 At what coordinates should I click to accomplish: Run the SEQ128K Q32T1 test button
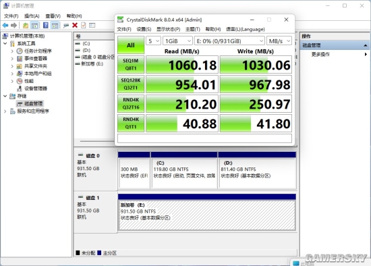pyautogui.click(x=131, y=84)
